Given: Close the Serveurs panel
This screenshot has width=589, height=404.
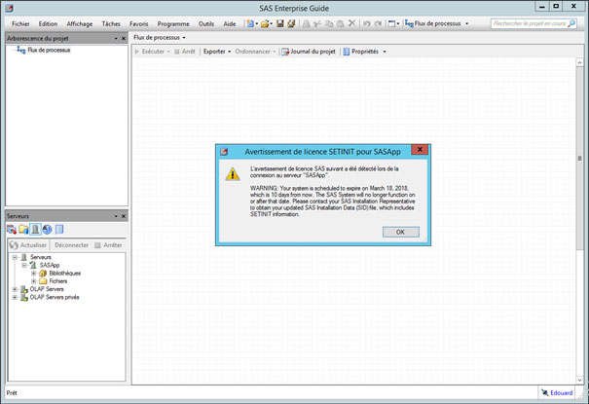Looking at the screenshot, I should coord(124,216).
